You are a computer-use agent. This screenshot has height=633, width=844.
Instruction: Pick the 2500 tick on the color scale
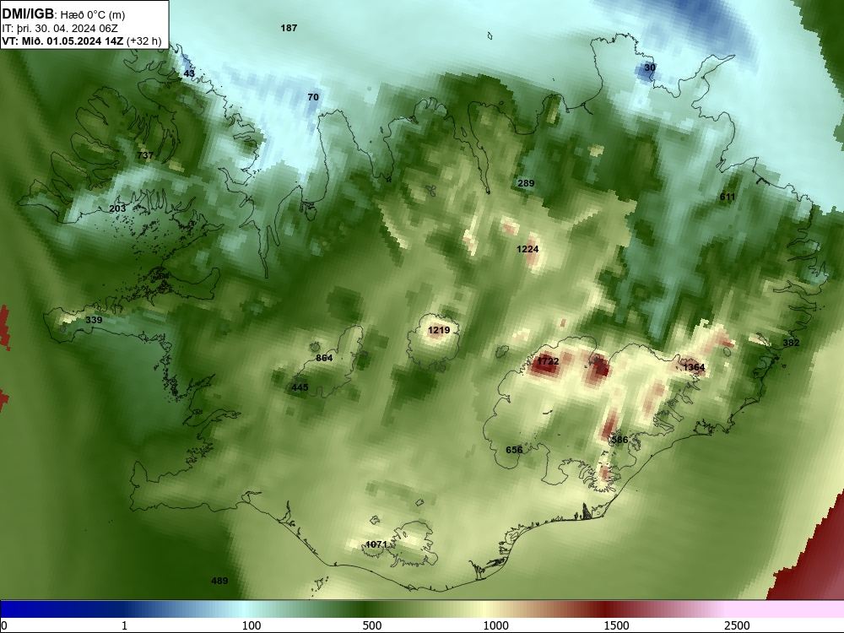737,625
